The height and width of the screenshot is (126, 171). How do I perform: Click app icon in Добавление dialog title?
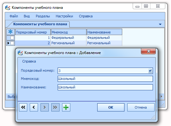pyautogui.click(x=20, y=53)
